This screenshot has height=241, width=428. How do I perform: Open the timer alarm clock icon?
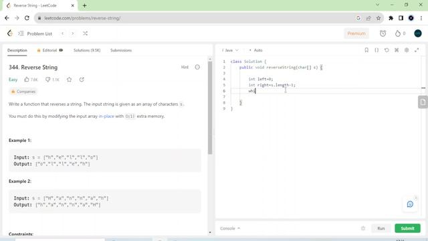point(383,33)
